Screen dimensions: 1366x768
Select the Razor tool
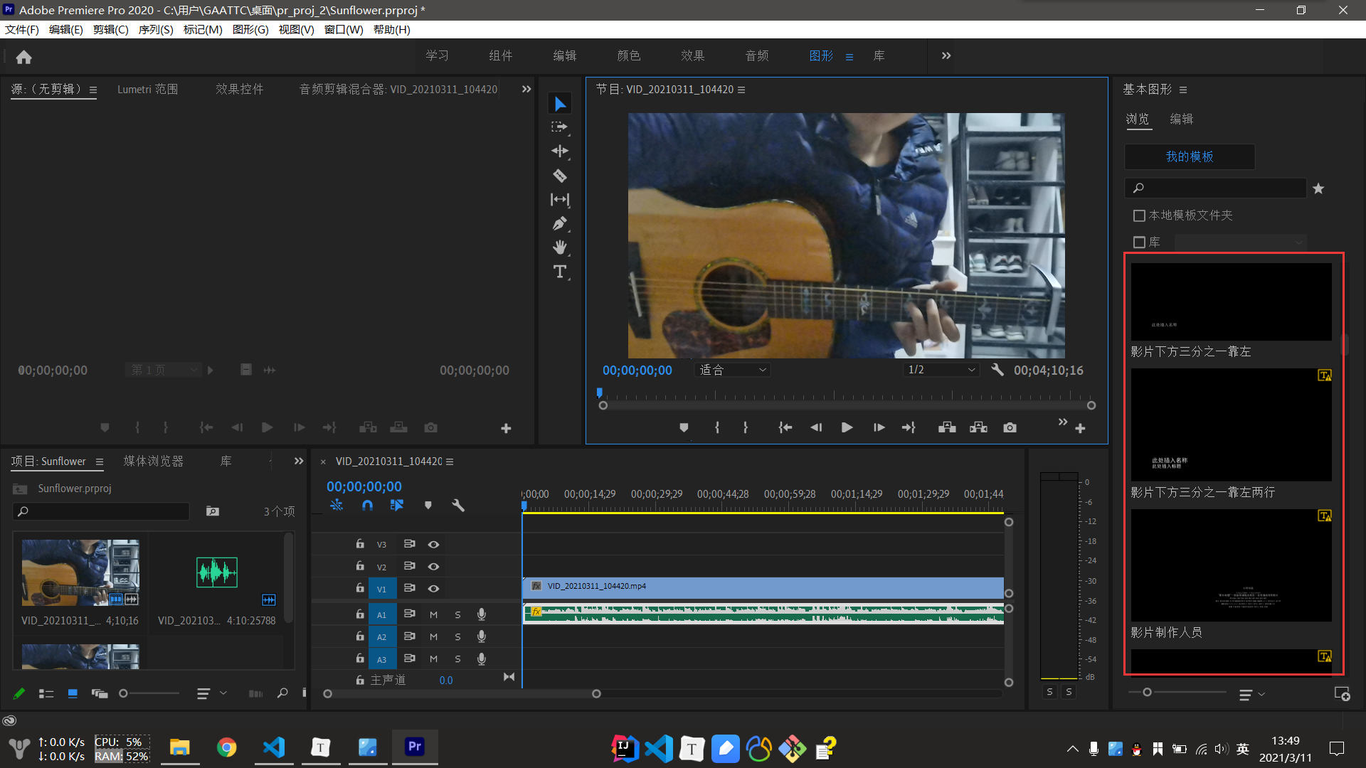coord(560,176)
